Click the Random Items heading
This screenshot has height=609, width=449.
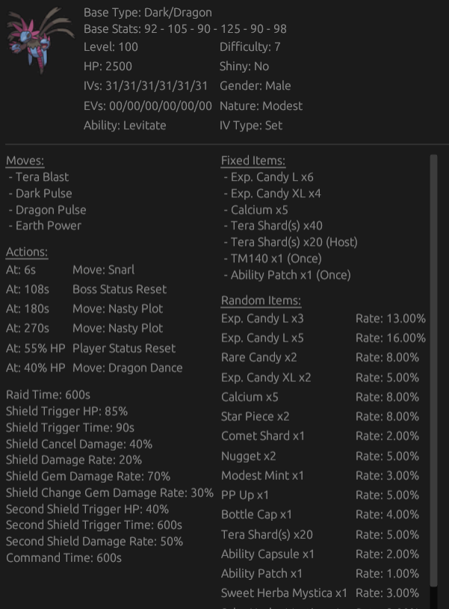coord(261,300)
